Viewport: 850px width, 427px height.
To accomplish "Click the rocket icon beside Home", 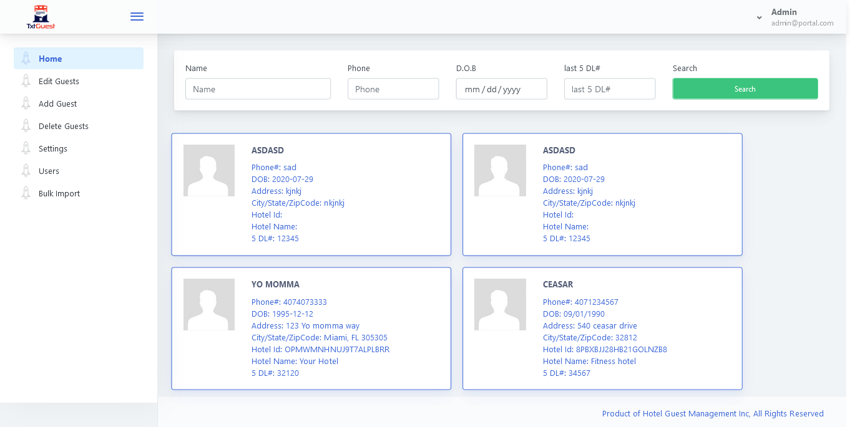I will (x=26, y=59).
